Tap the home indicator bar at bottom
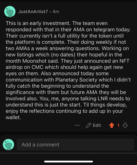This screenshot has height=165, width=137. click(x=68, y=162)
